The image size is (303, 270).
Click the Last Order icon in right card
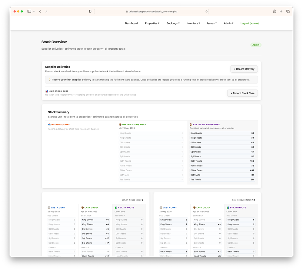(x=195, y=207)
